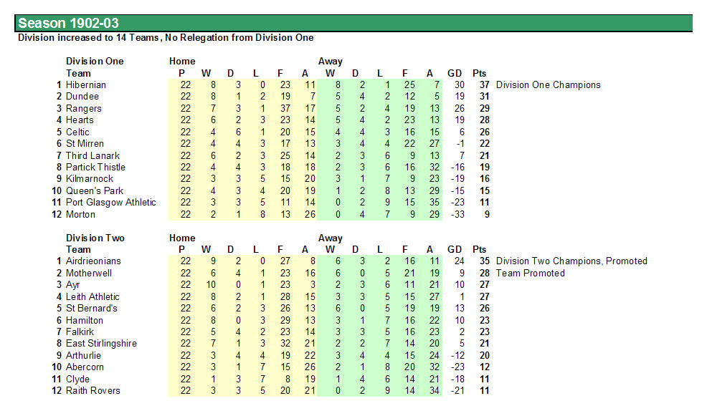Screen dimensions: 707x411
Task: Select Raith Rovers team name
Action: pos(93,391)
